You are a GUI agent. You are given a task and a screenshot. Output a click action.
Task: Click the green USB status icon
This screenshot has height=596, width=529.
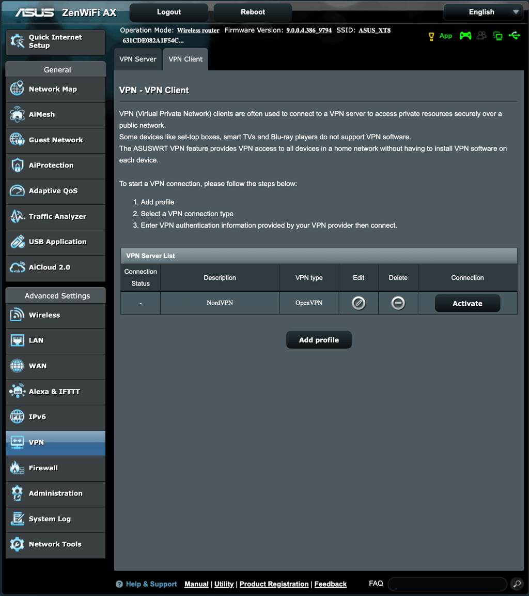point(515,36)
